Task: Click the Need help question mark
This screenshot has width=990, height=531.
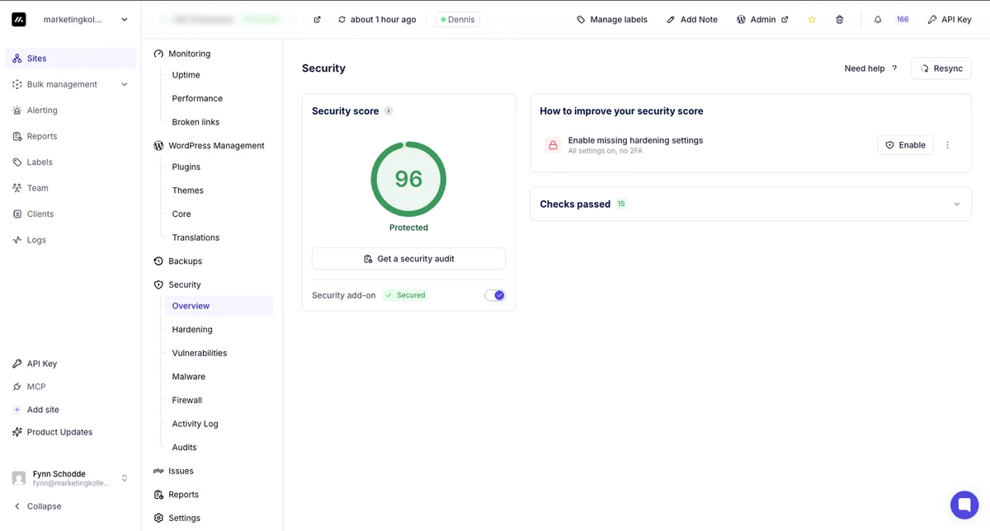Action: click(894, 68)
